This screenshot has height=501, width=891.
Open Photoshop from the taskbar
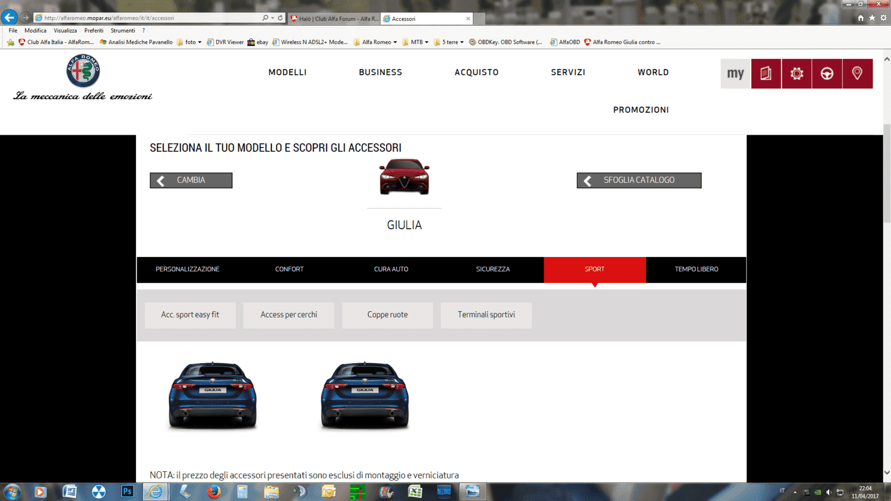127,492
